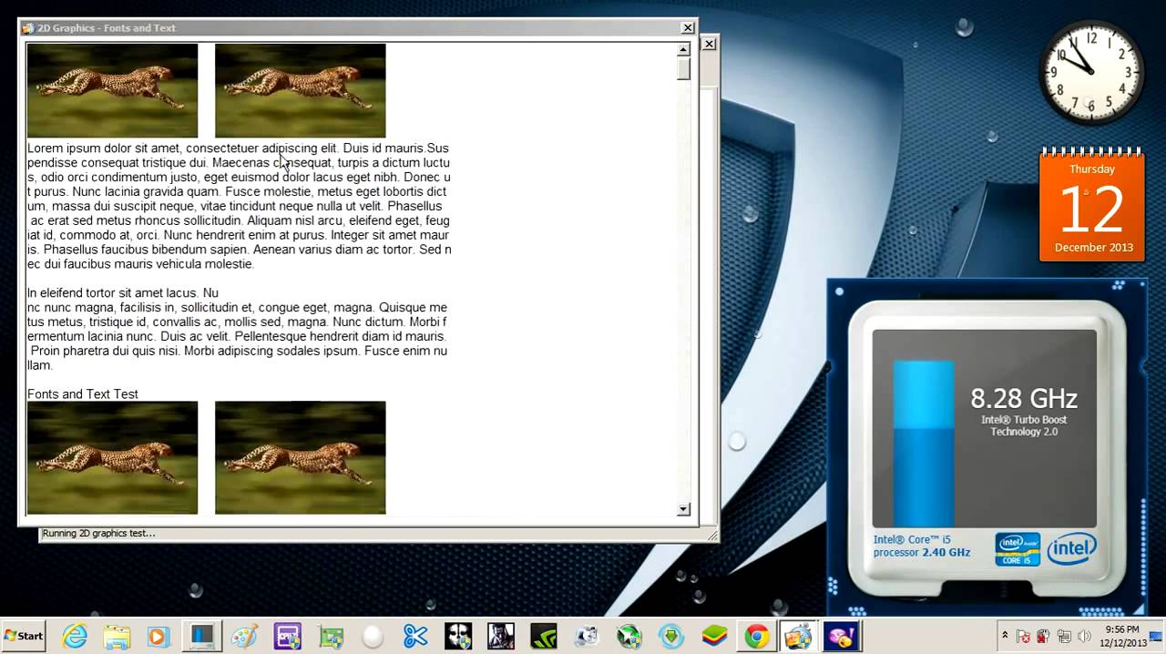Click the bottom-left cheetah image
This screenshot has height=654, width=1166.
click(112, 457)
